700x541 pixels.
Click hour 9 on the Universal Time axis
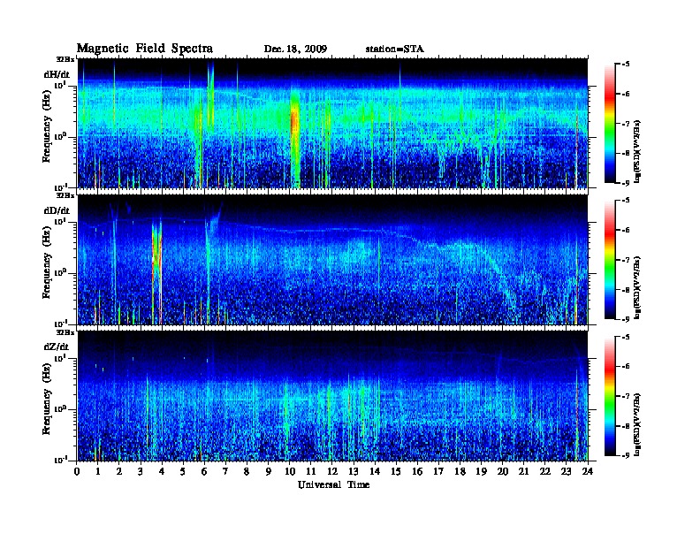(269, 471)
